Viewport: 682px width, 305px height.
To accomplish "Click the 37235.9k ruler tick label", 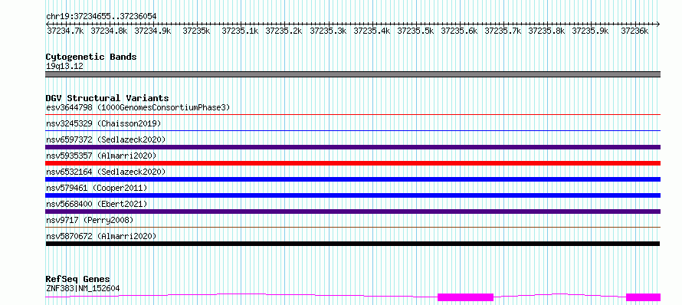I will [x=590, y=31].
